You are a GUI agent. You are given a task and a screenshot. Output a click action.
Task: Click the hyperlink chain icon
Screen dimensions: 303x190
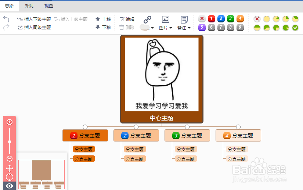pos(147,19)
